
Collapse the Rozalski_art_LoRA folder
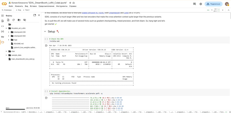pyautogui.click(x=6, y=28)
